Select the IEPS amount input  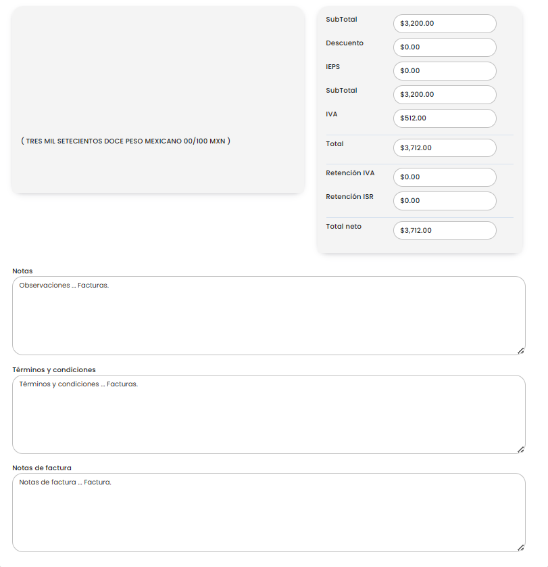(x=444, y=71)
